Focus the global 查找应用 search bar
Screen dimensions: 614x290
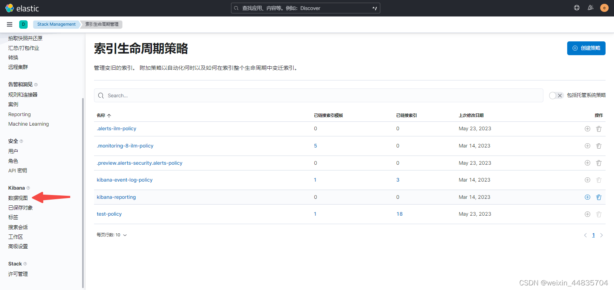click(x=305, y=8)
